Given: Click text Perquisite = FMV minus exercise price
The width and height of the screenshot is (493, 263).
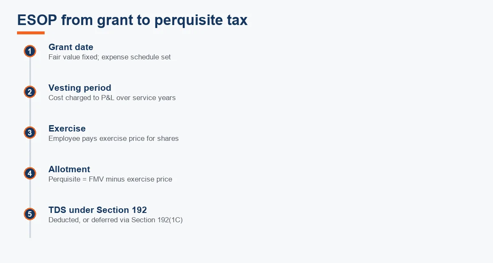Looking at the screenshot, I should click(110, 179).
